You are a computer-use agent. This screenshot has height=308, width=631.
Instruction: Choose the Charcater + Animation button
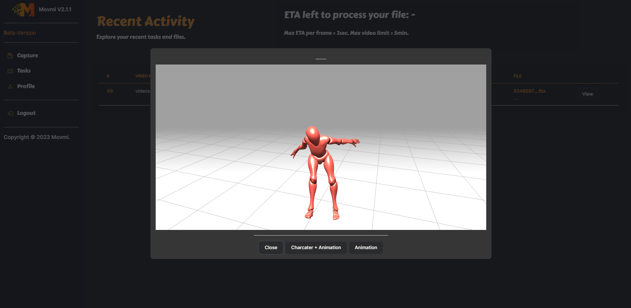pyautogui.click(x=316, y=247)
